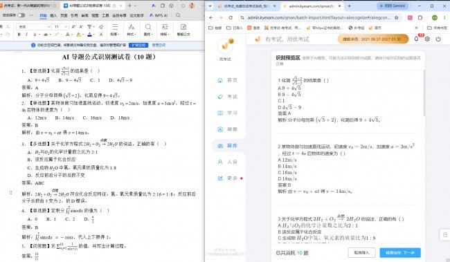Show more bookmarks with the overflow chevron

[x=416, y=28]
